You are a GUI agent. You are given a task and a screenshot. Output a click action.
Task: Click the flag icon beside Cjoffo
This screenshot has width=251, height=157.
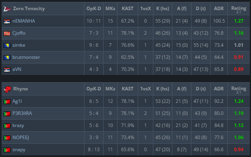click(7, 33)
